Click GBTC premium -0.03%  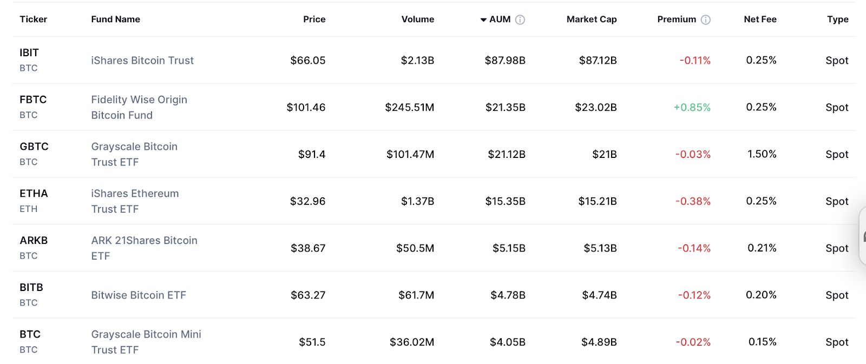pyautogui.click(x=693, y=154)
